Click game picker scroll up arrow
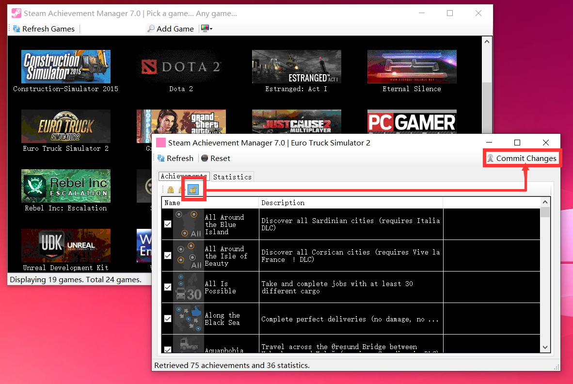Image resolution: width=573 pixels, height=384 pixels. click(x=487, y=41)
